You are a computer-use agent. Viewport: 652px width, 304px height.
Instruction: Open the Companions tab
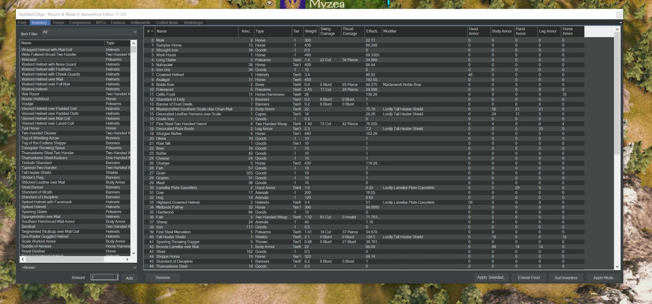point(80,23)
